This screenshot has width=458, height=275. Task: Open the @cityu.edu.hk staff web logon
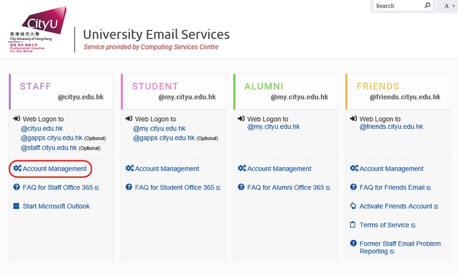(42, 129)
